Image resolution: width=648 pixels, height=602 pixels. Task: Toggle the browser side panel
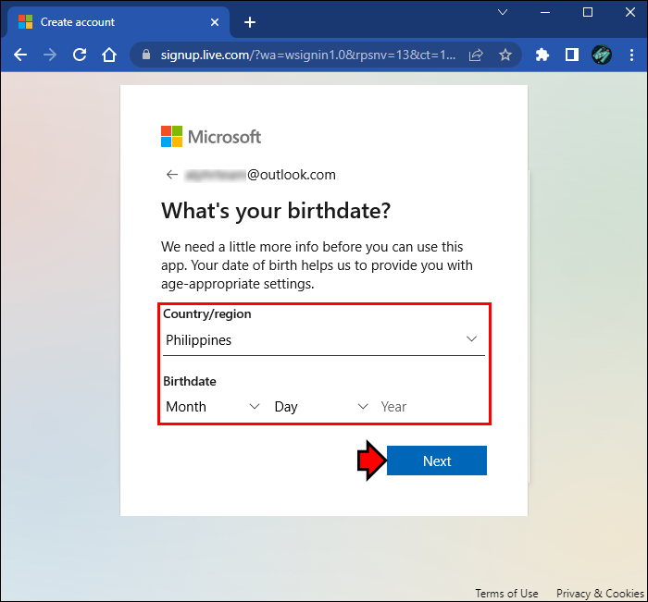[572, 55]
